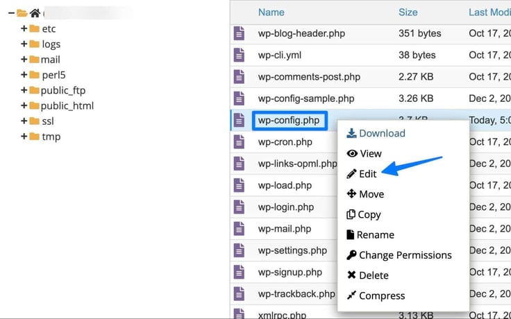
Task: Expand the public_ftp folder node
Action: 24,90
